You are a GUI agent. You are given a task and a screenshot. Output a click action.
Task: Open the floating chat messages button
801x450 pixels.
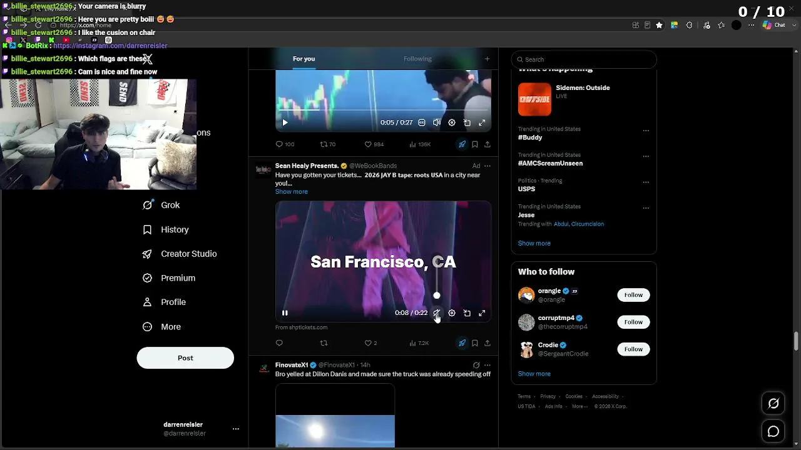pyautogui.click(x=773, y=431)
